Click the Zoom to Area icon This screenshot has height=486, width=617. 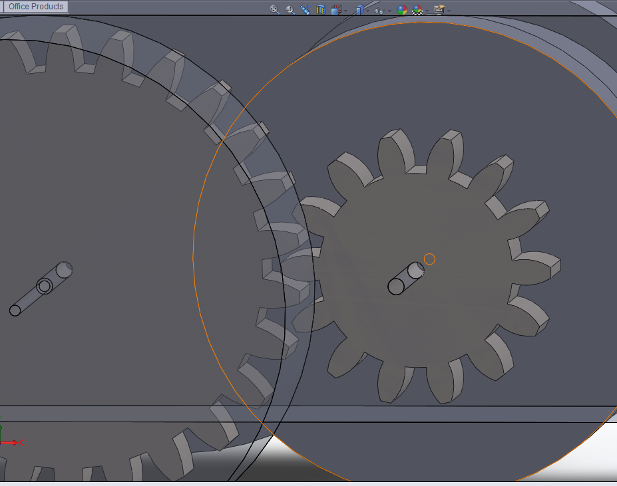coord(290,9)
